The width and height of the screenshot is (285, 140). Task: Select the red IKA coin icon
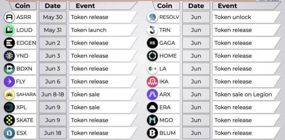[x=152, y=82]
